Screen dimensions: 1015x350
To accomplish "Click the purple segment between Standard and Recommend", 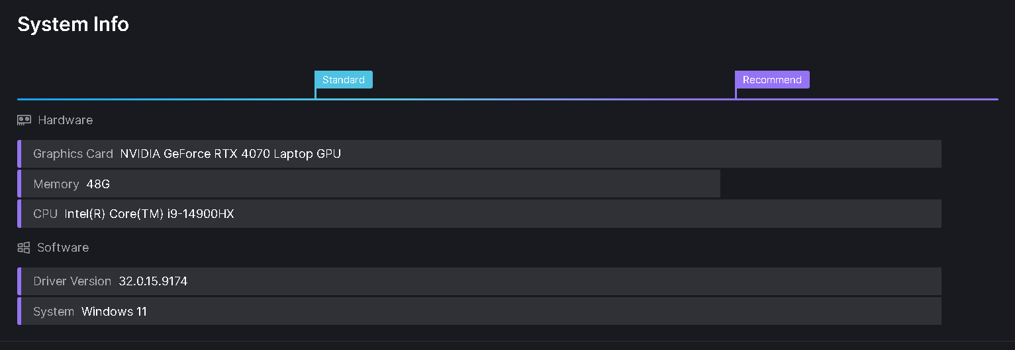I will click(x=530, y=99).
